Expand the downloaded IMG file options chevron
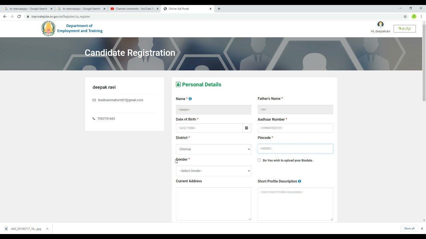 (x=47, y=229)
